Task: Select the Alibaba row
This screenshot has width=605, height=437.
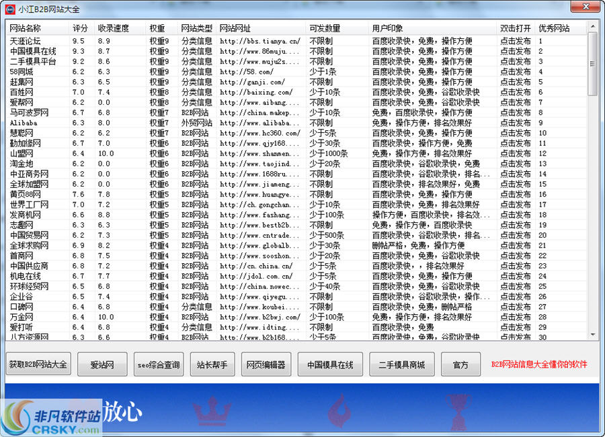Action: click(x=296, y=123)
